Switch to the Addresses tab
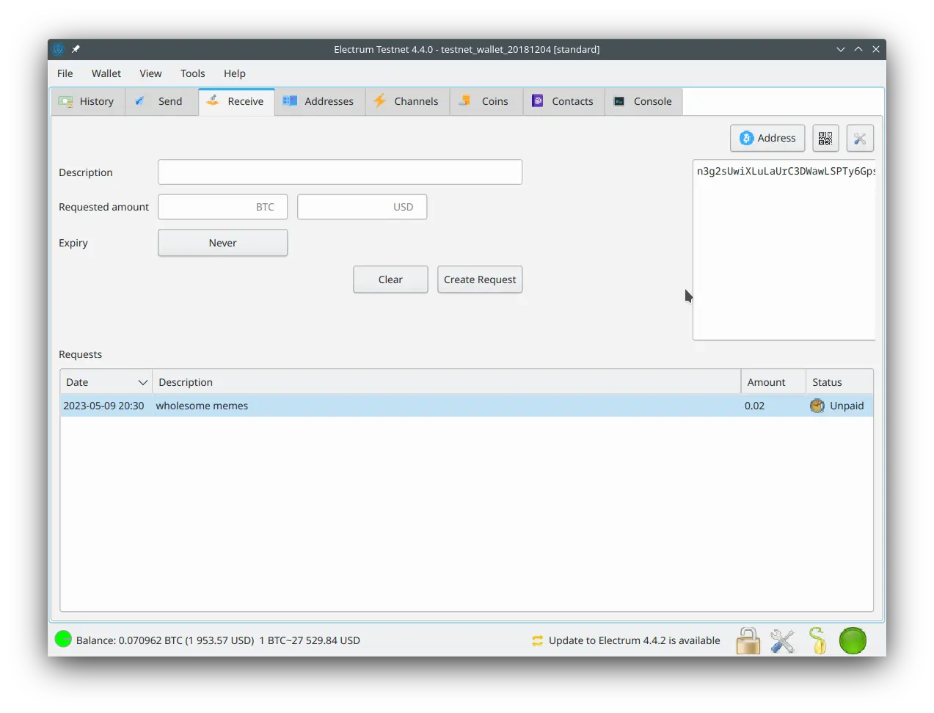The image size is (934, 713). 320,101
